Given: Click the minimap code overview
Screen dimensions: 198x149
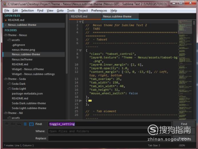Looking at the screenshot, I should (185, 70).
